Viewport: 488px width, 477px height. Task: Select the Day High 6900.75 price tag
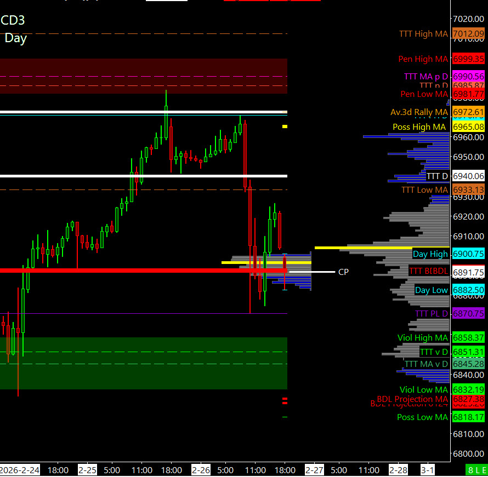pos(468,254)
